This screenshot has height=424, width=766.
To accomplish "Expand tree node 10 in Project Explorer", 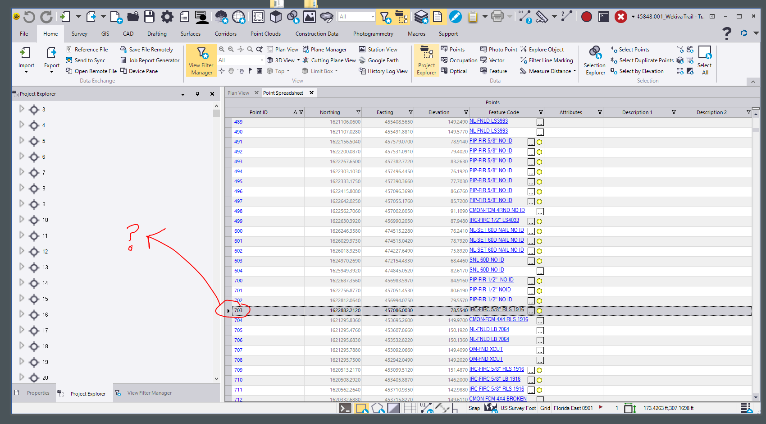I will click(22, 220).
